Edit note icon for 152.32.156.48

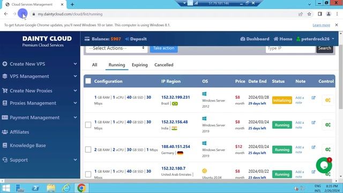tap(314, 123)
